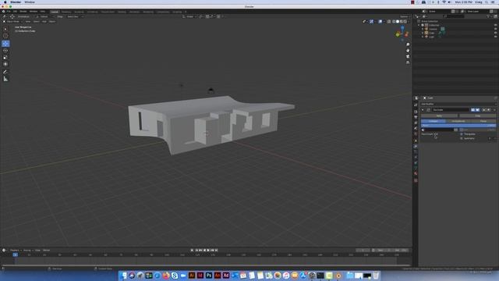
Task: Switch perspective/orthographic grid icon
Action: (408, 62)
